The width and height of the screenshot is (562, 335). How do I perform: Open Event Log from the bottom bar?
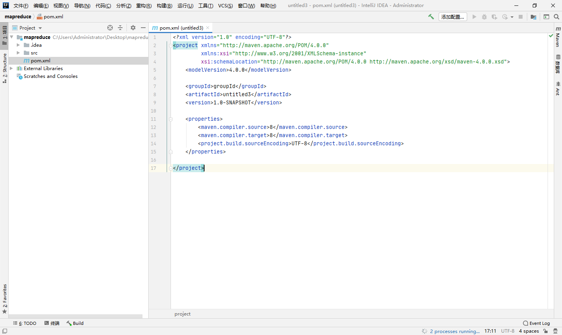tap(536, 323)
